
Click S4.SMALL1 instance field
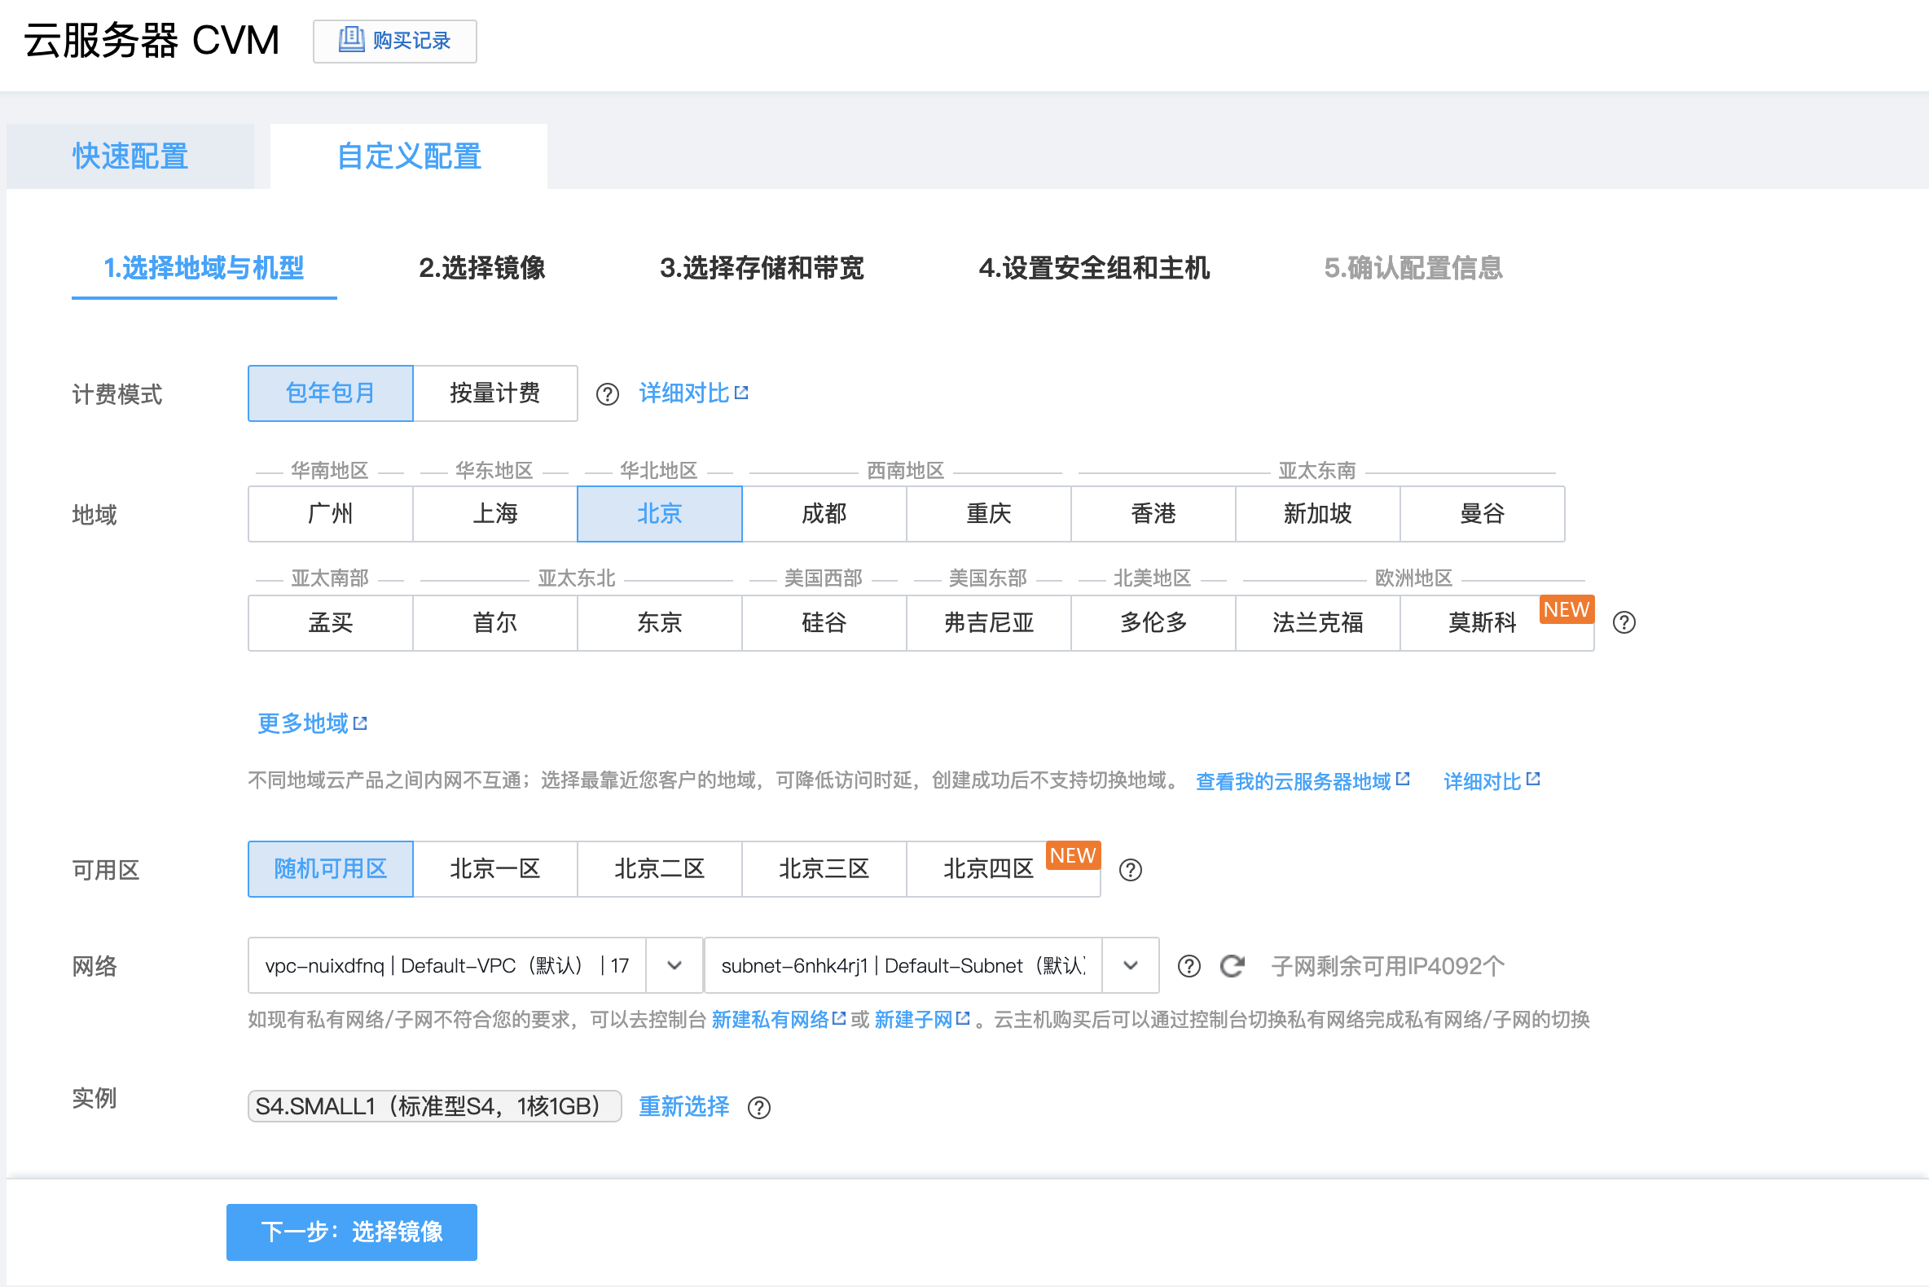434,1106
